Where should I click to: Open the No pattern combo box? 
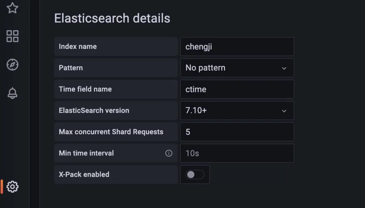237,68
